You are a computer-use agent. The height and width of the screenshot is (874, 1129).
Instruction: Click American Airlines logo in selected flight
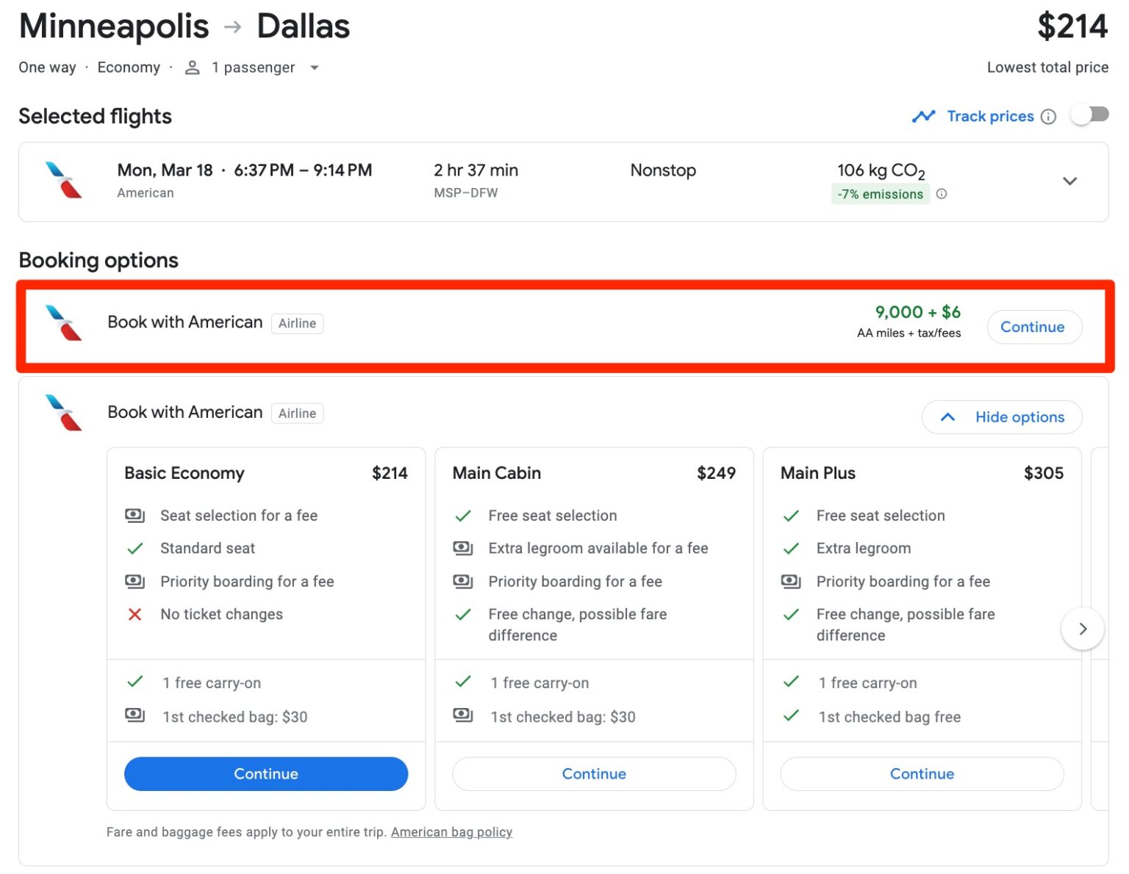point(64,181)
